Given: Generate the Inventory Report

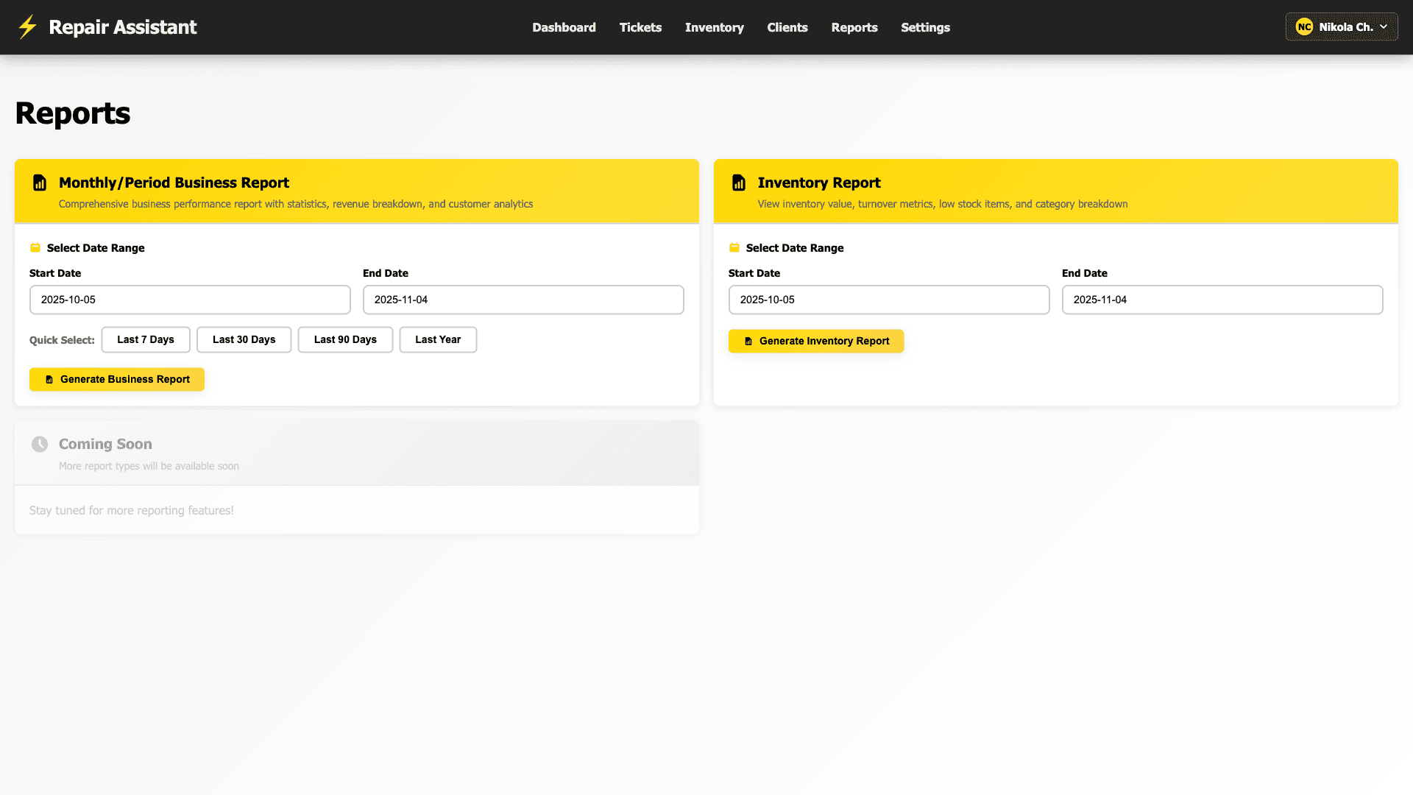Looking at the screenshot, I should click(x=815, y=341).
